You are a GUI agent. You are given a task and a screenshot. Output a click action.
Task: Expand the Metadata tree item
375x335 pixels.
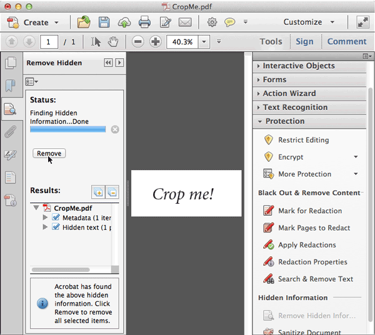pyautogui.click(x=45, y=217)
